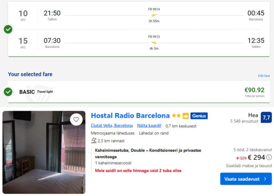This screenshot has height=196, width=274.
Task: Toggle the green checkmark on selected flights
Action: click(8, 29)
